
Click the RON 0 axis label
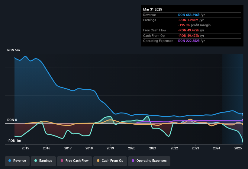[x=12, y=120]
